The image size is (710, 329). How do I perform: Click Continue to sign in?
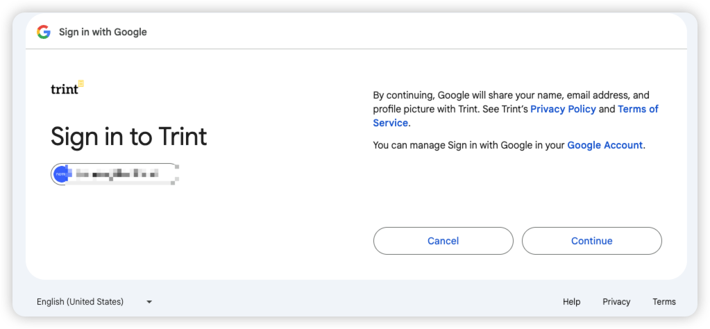pos(592,241)
